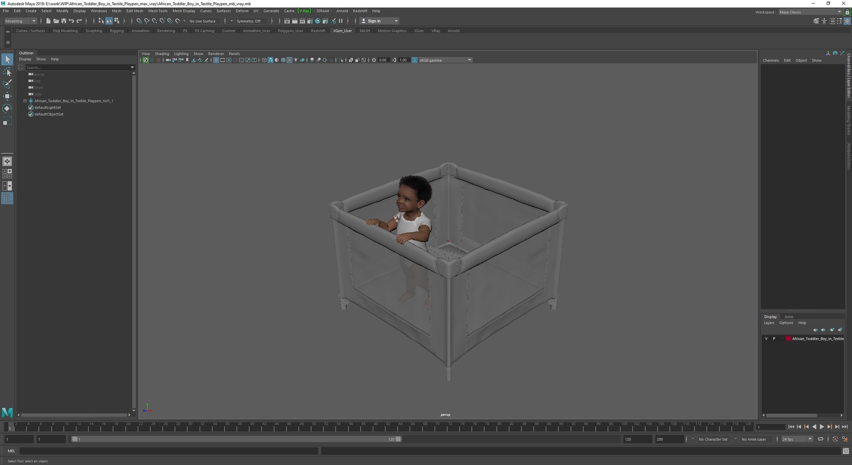Switch to Rigging shelf tab

click(117, 31)
